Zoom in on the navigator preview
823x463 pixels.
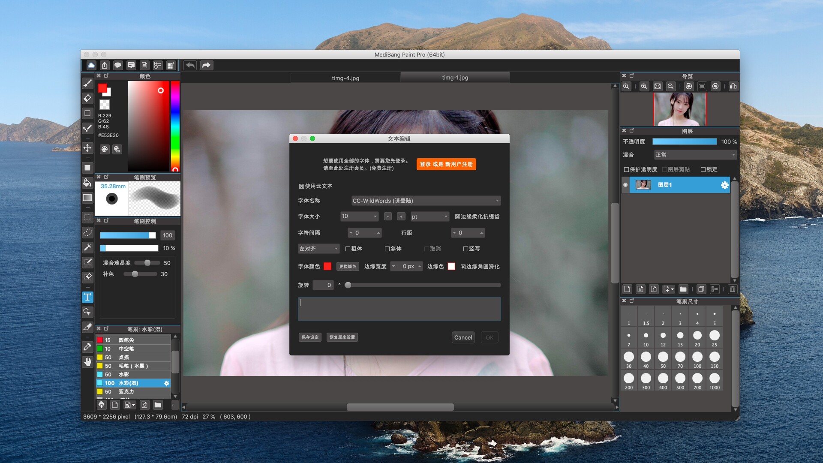[644, 86]
